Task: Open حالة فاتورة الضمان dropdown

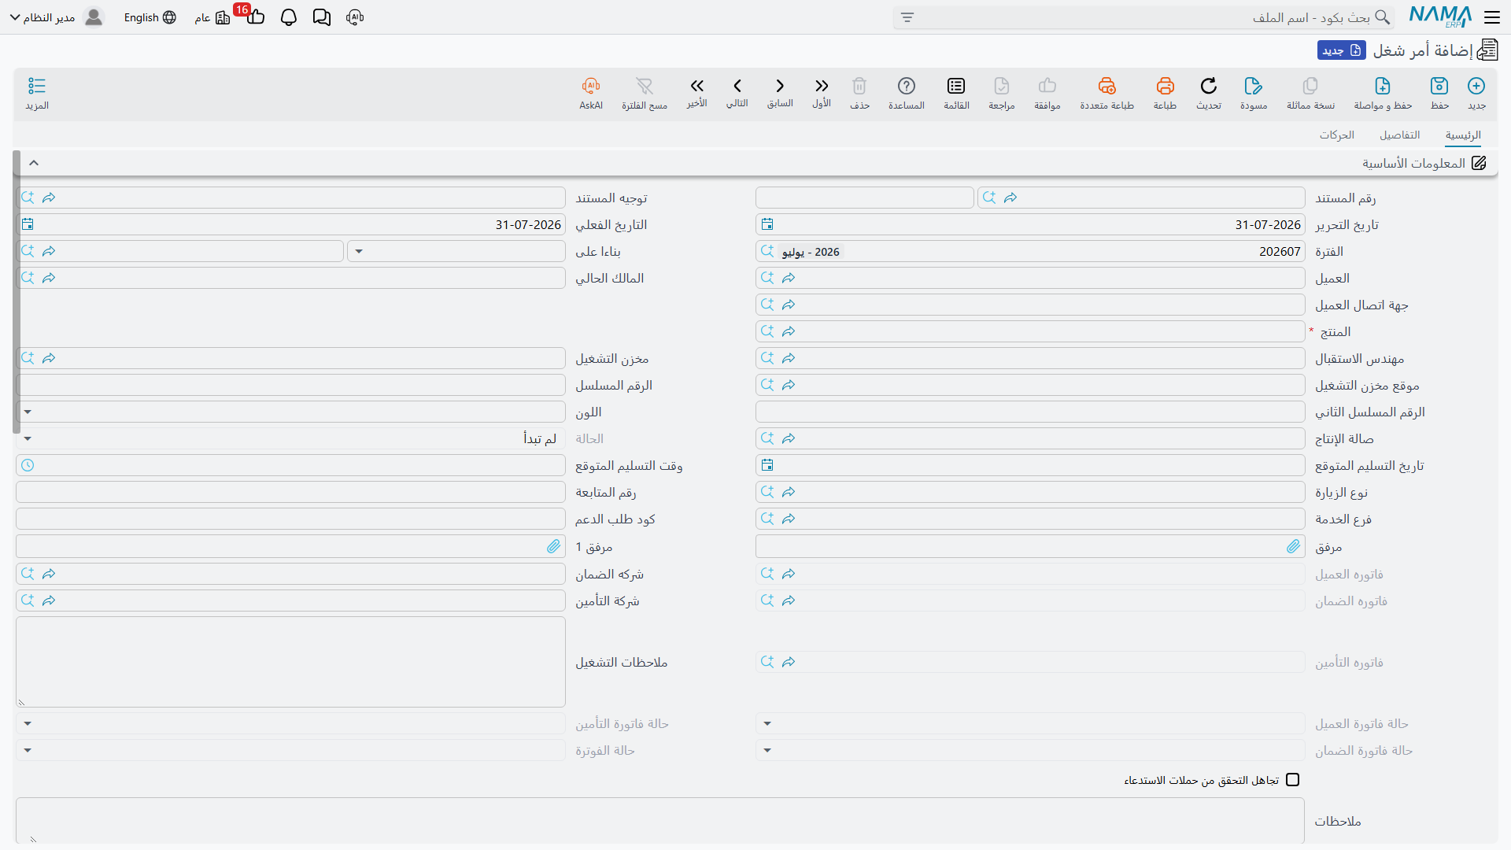Action: click(767, 750)
